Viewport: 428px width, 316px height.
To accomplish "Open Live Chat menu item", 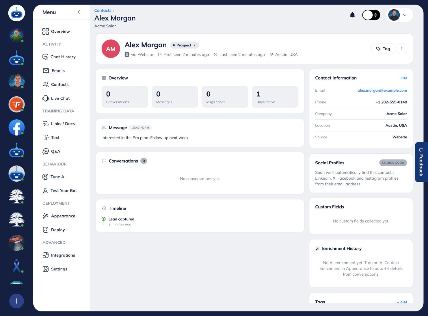I will point(56,98).
